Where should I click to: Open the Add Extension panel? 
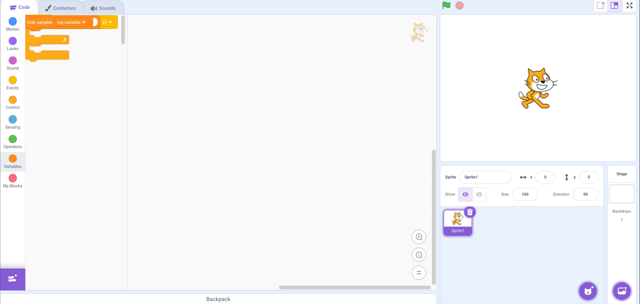(x=12, y=278)
